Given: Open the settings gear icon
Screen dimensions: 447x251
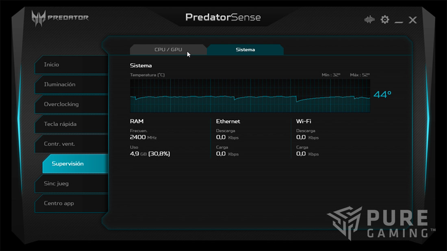Looking at the screenshot, I should pyautogui.click(x=384, y=19).
